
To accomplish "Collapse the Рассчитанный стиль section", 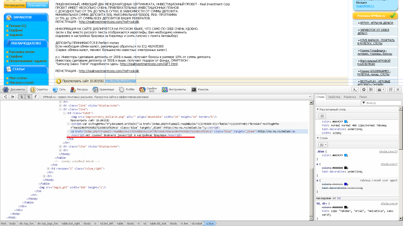I will [x=357, y=109].
